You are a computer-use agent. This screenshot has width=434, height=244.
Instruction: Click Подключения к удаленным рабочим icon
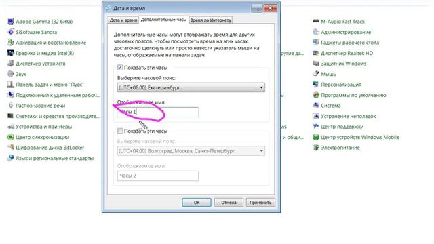coord(11,95)
